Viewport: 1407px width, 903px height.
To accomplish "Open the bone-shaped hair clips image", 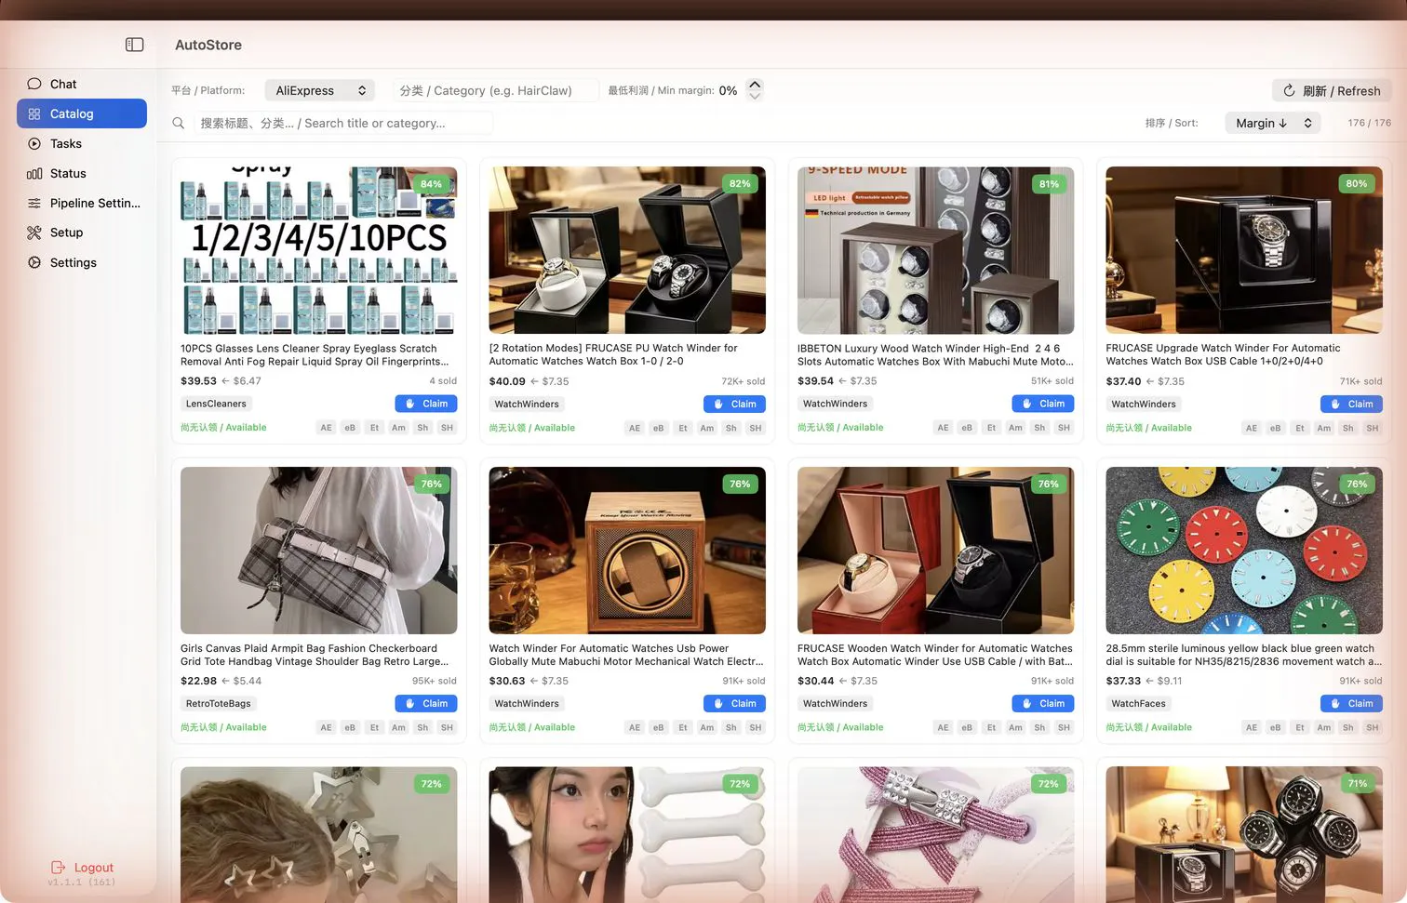I will tap(627, 835).
